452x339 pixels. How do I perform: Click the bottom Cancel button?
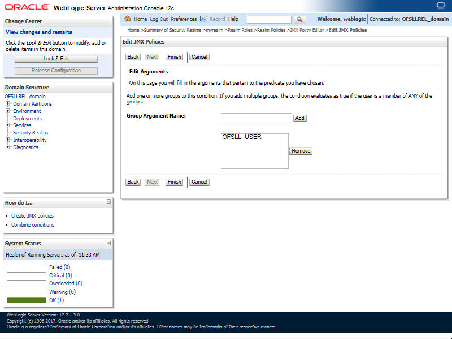(x=199, y=182)
